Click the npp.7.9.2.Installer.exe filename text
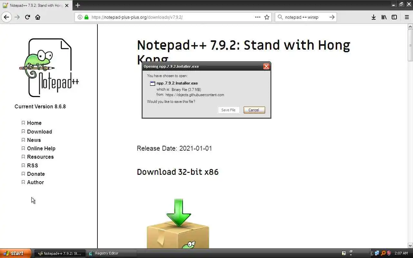This screenshot has height=258, width=413. [177, 83]
